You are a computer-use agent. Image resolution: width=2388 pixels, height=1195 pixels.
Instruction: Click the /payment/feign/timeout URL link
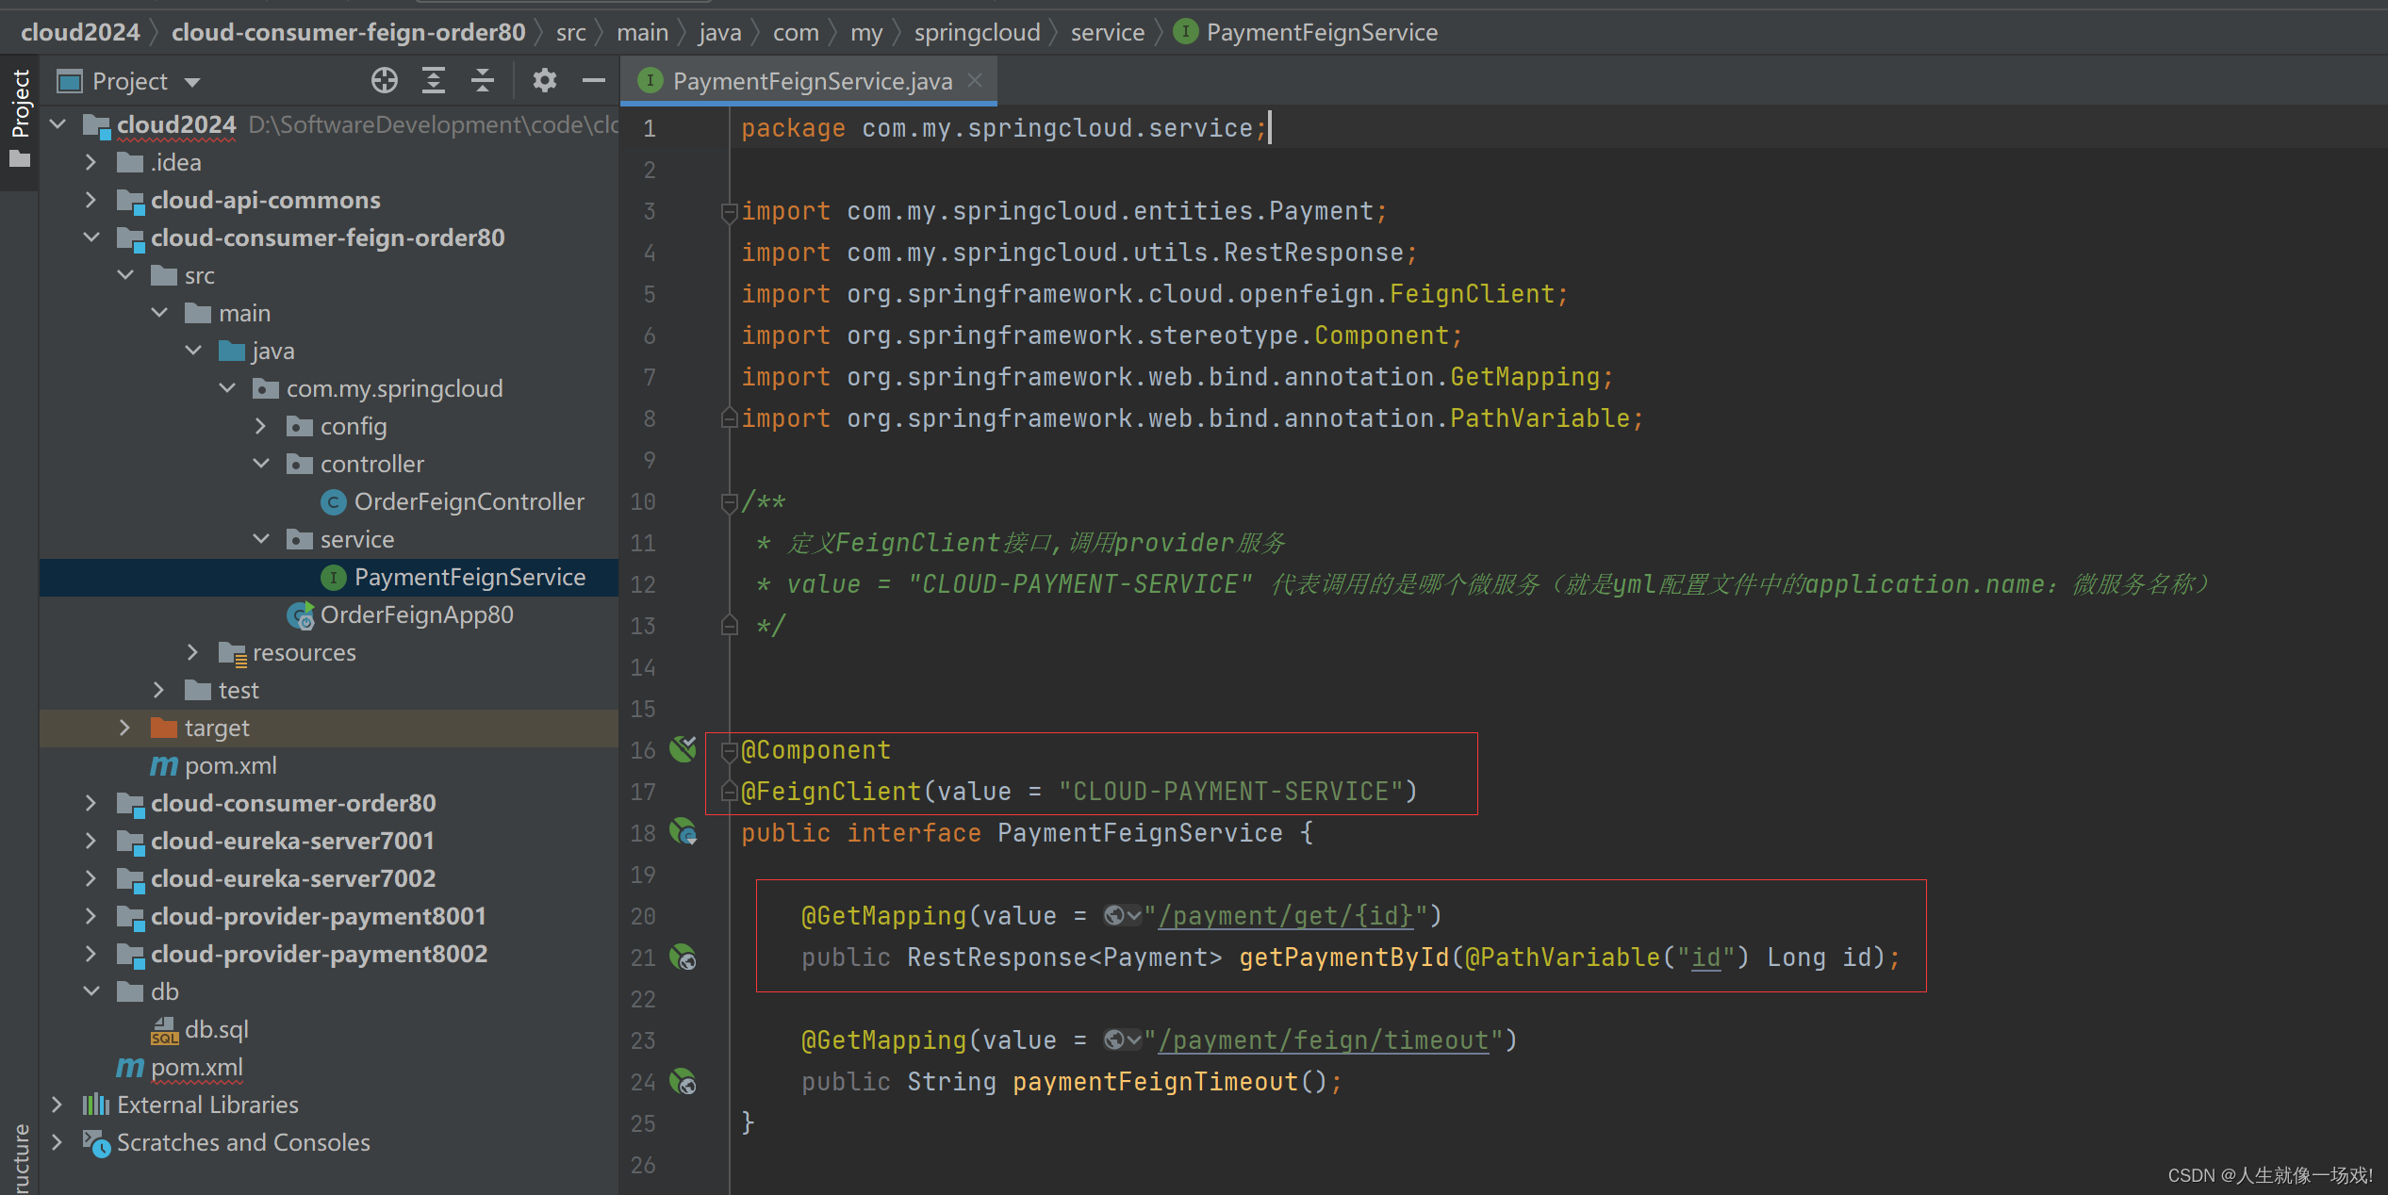coord(1323,1040)
